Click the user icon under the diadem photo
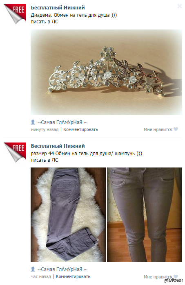This screenshot has height=285, width=185. coord(33,122)
